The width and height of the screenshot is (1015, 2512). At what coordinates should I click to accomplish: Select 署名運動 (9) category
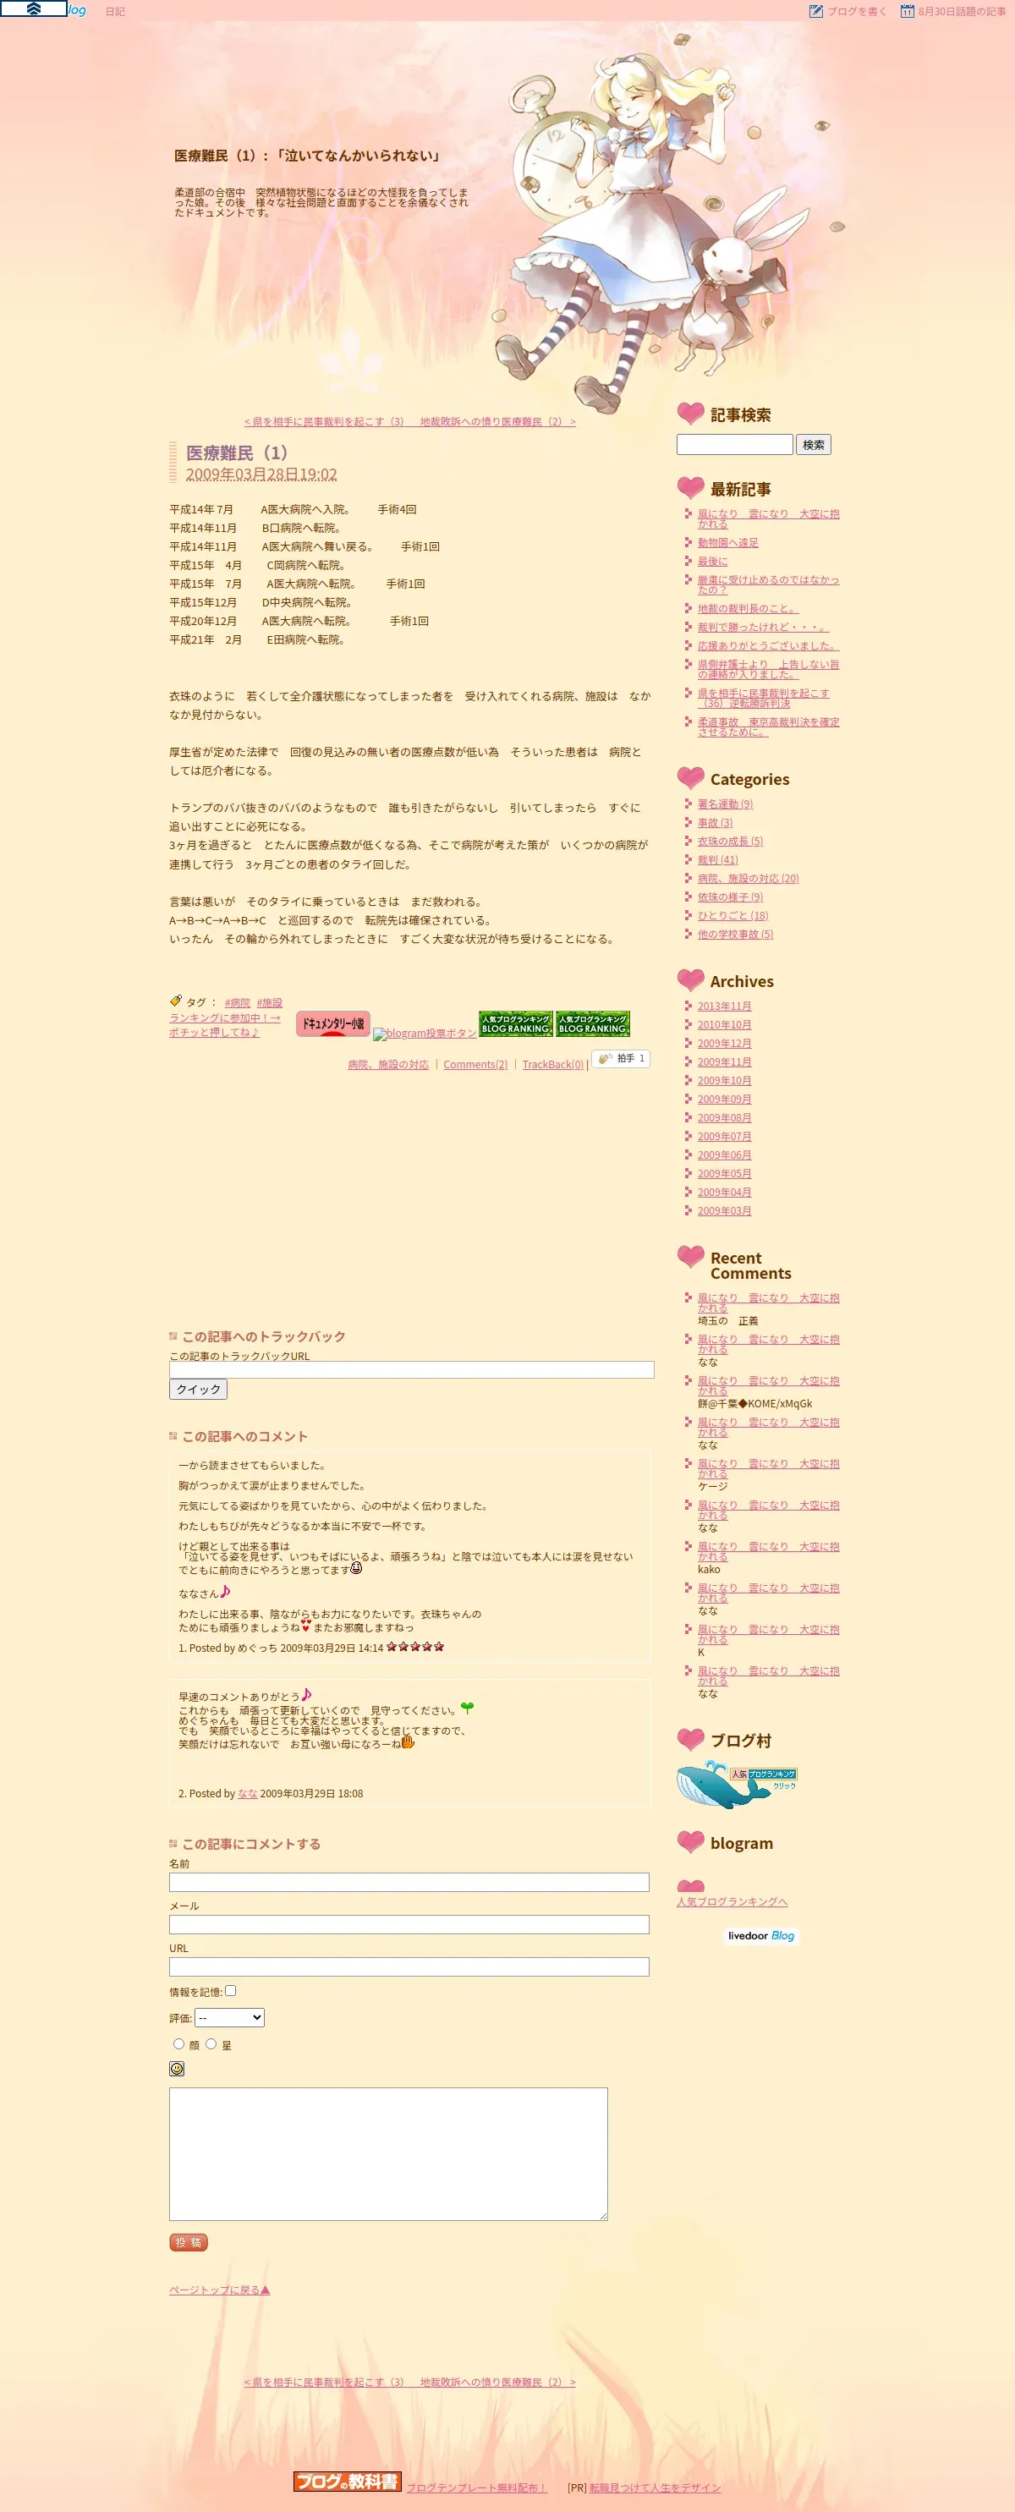click(x=724, y=804)
